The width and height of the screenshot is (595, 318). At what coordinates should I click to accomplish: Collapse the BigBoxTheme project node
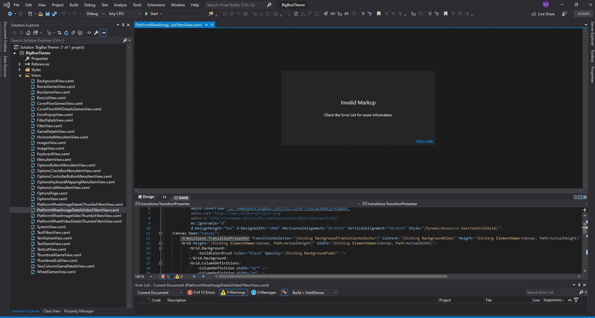coord(14,53)
